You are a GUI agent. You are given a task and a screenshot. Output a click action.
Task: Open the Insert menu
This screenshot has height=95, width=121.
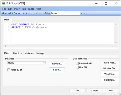[17, 9]
